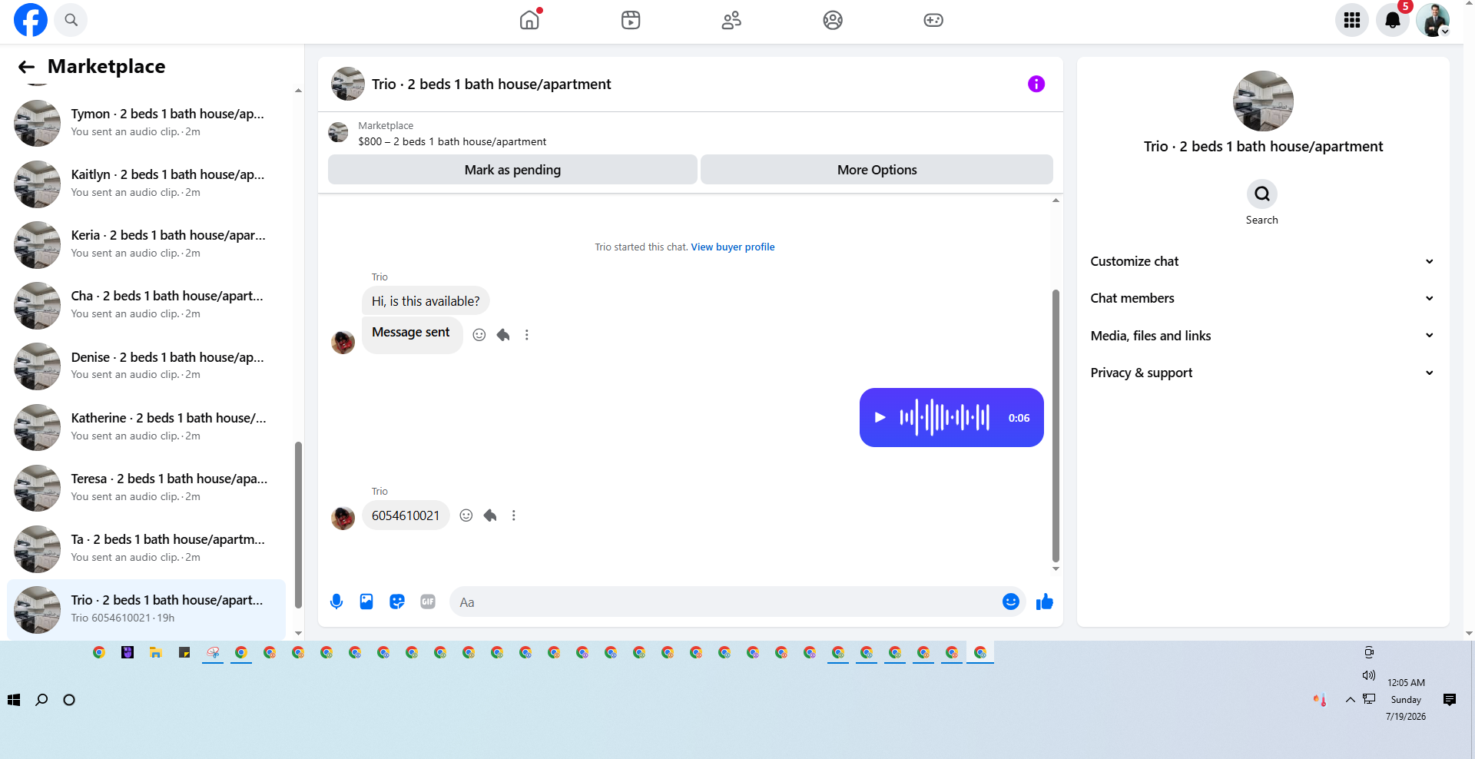Click More Options for the listing
1475x759 pixels.
point(877,170)
